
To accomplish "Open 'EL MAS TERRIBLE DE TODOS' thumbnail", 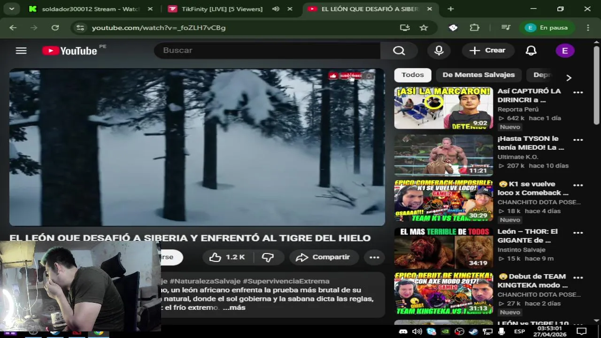I will (x=444, y=248).
